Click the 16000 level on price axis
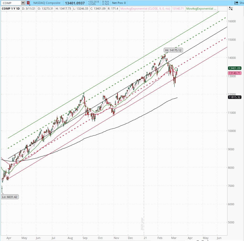 tap(232, 21)
